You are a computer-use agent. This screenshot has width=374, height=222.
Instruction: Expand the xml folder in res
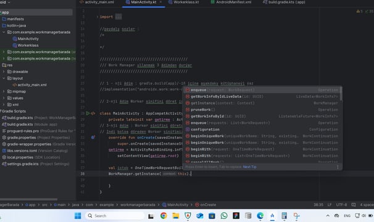pyautogui.click(x=4, y=105)
